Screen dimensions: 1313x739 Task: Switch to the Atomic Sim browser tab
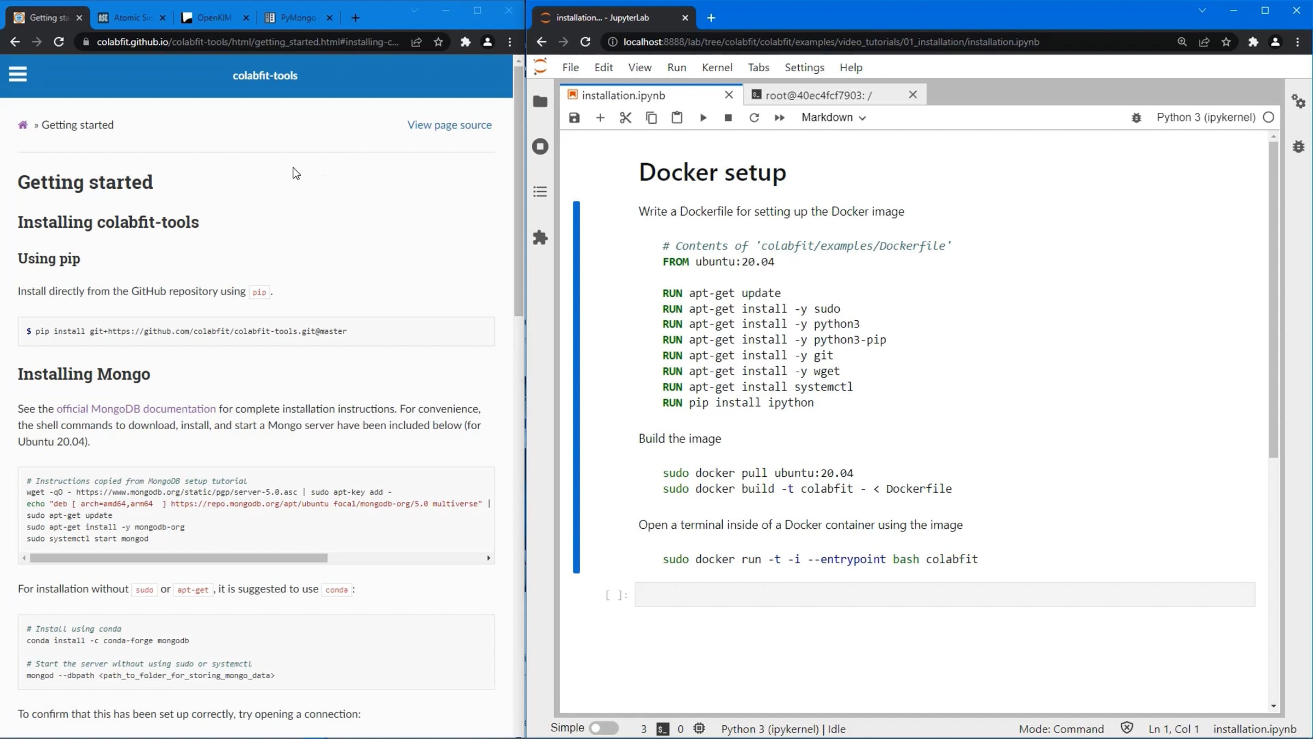(132, 18)
